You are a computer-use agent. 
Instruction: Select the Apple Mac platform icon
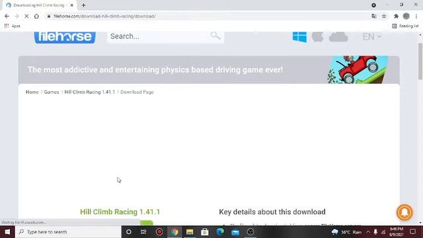(317, 37)
